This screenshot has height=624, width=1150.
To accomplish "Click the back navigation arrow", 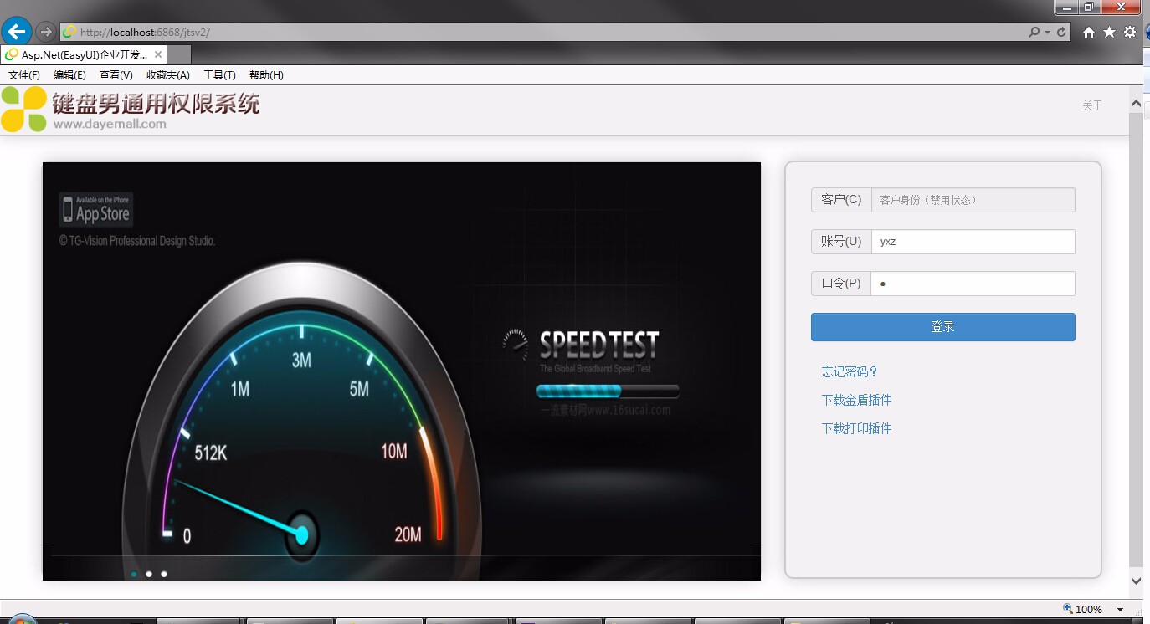I will click(16, 31).
